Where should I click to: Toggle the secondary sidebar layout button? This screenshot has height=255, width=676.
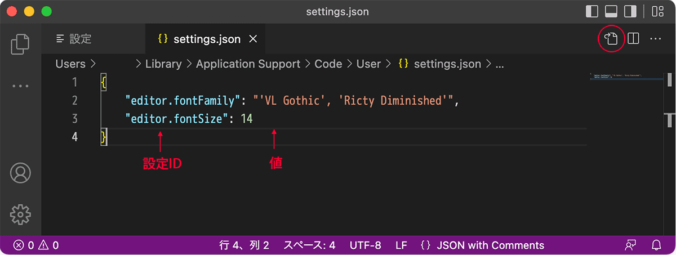pyautogui.click(x=630, y=11)
